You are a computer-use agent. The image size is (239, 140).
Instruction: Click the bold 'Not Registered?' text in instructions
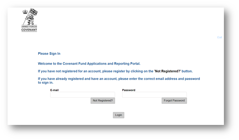coord(167,71)
